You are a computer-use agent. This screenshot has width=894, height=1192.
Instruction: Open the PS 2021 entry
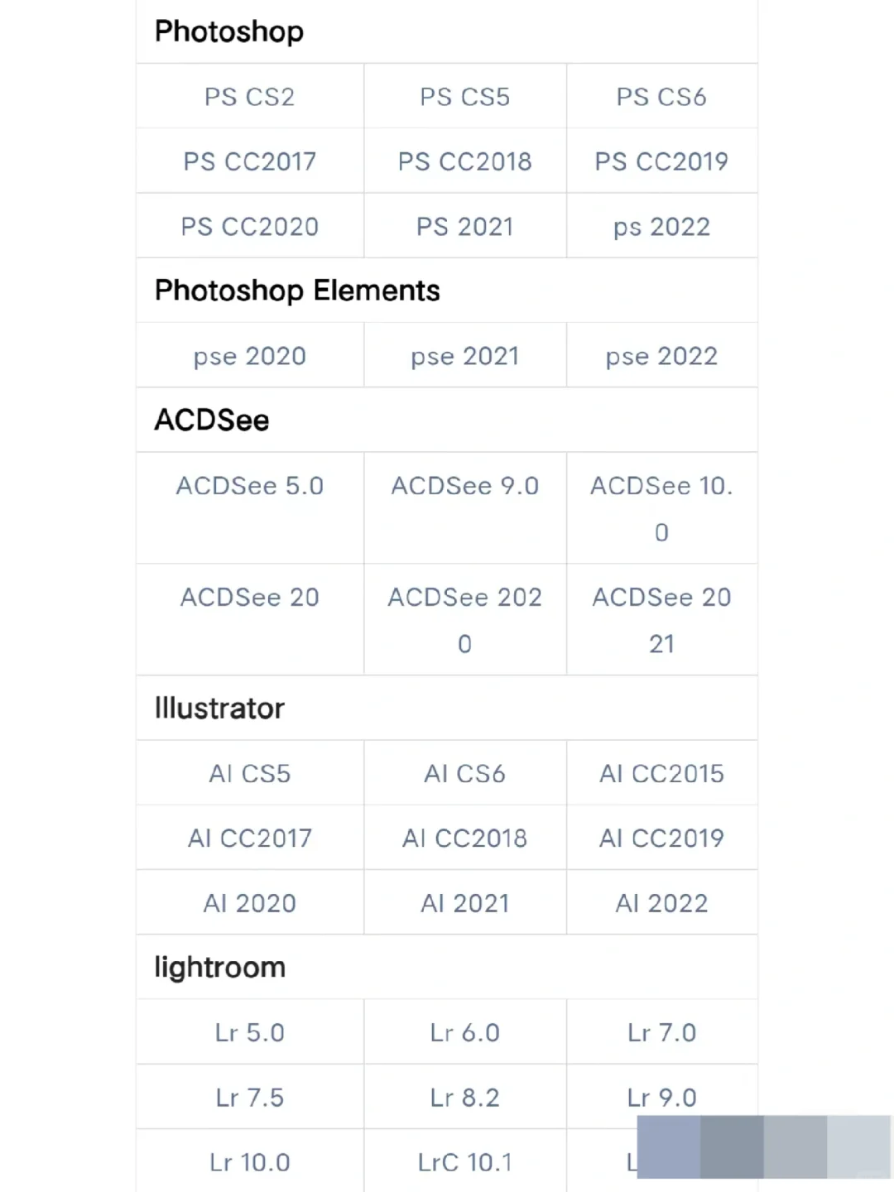[x=464, y=227]
